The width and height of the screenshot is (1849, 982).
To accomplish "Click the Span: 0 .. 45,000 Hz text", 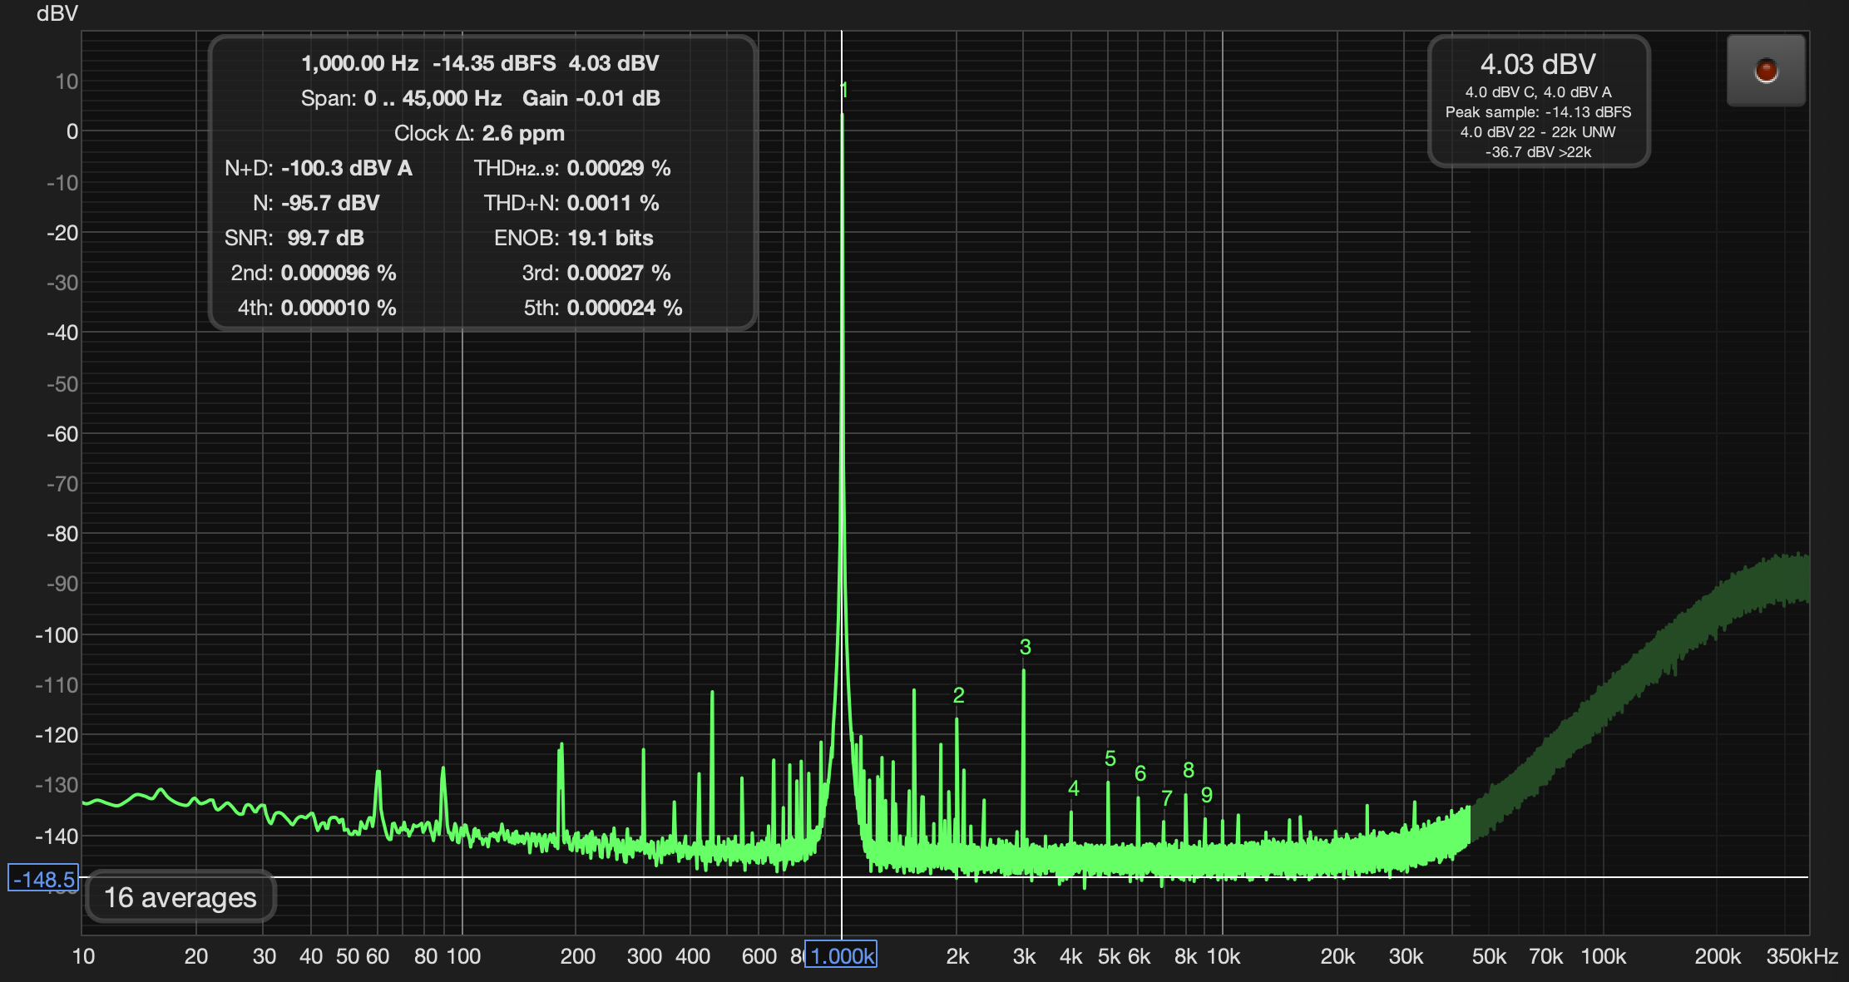I will (401, 98).
